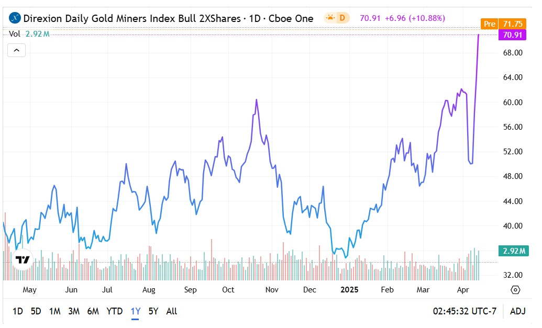Open timezone menu showing UTC-7 clock
Screen dimensions: 542x328
(x=464, y=311)
